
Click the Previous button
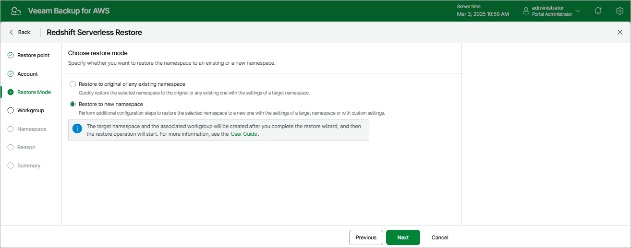(x=366, y=237)
